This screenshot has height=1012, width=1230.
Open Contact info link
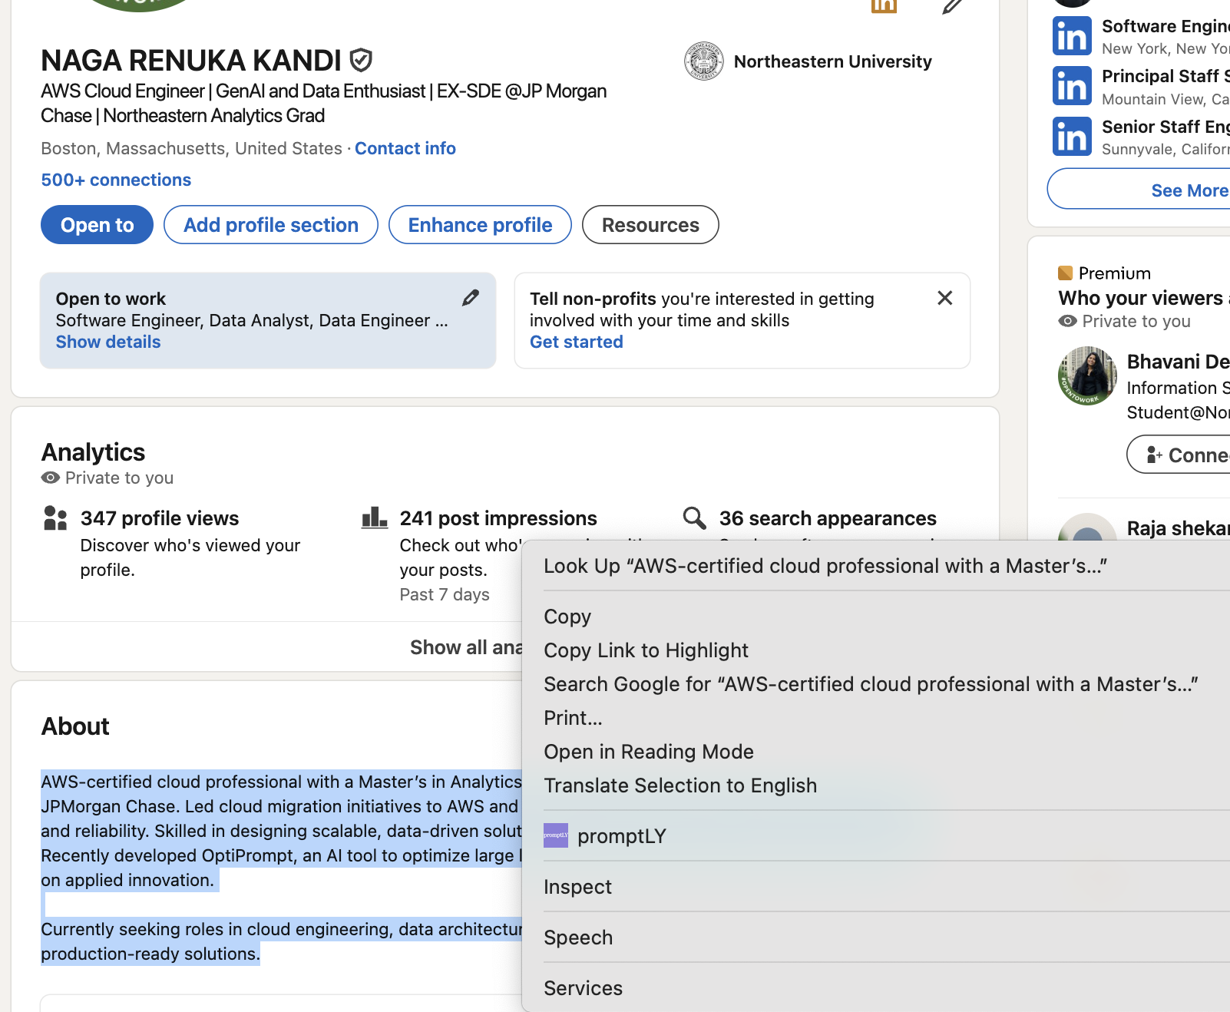[x=405, y=148]
